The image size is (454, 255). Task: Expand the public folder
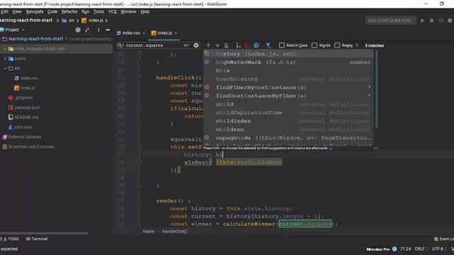(5, 59)
